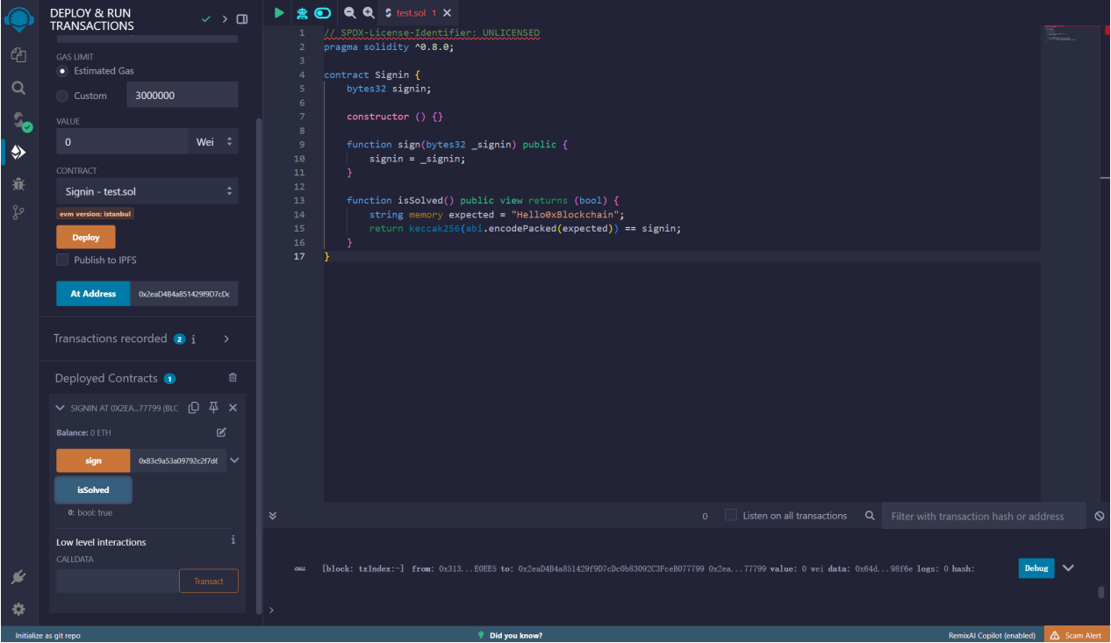Click the info icon beside Transactions recorded
Viewport: 1111px width, 643px height.
(194, 339)
